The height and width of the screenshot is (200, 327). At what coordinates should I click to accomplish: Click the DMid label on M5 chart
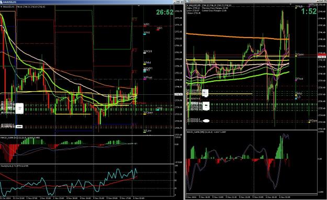(x=299, y=94)
